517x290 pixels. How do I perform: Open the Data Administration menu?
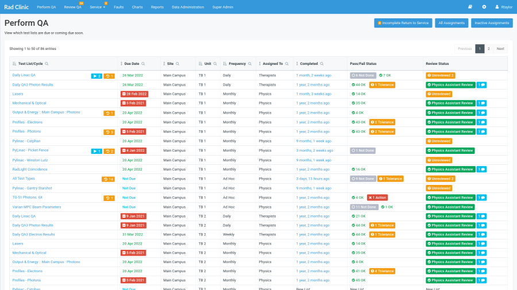coord(188,7)
